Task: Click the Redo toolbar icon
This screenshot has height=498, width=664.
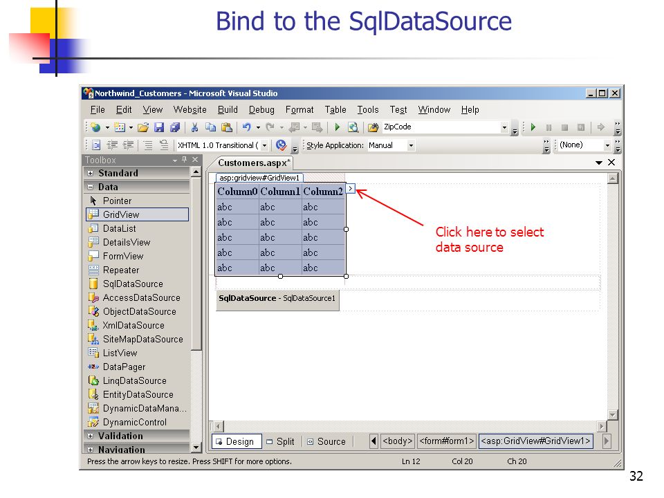Action: click(x=270, y=127)
